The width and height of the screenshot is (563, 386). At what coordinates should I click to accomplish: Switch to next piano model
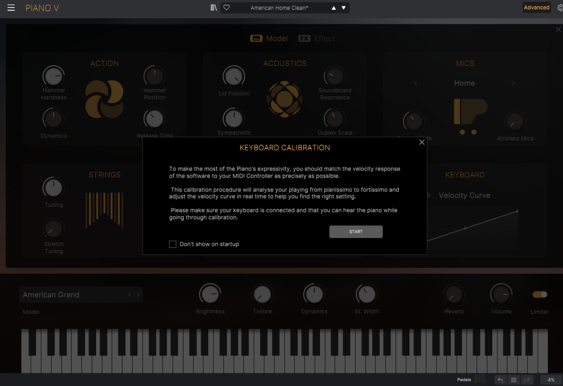pyautogui.click(x=138, y=295)
